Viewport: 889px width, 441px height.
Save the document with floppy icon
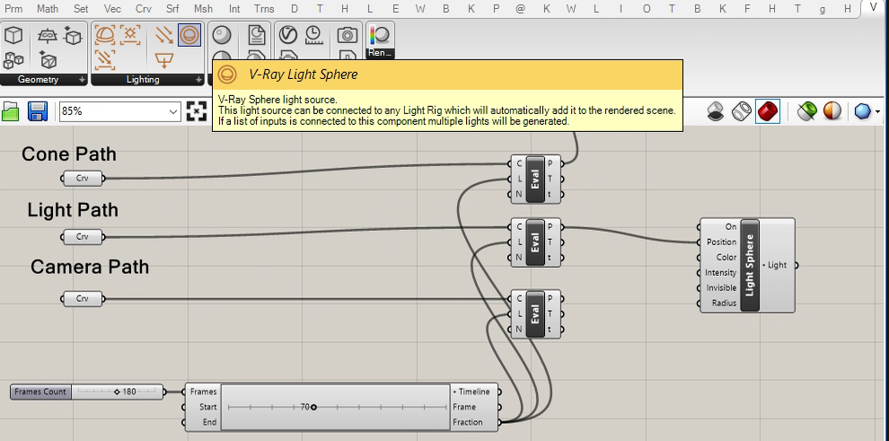[x=38, y=111]
